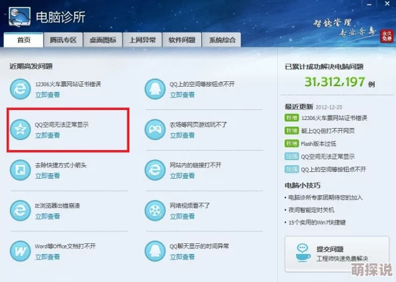The height and width of the screenshot is (282, 396).
Task: Switch to the 腾讯专区 tab
Action: [x=63, y=40]
